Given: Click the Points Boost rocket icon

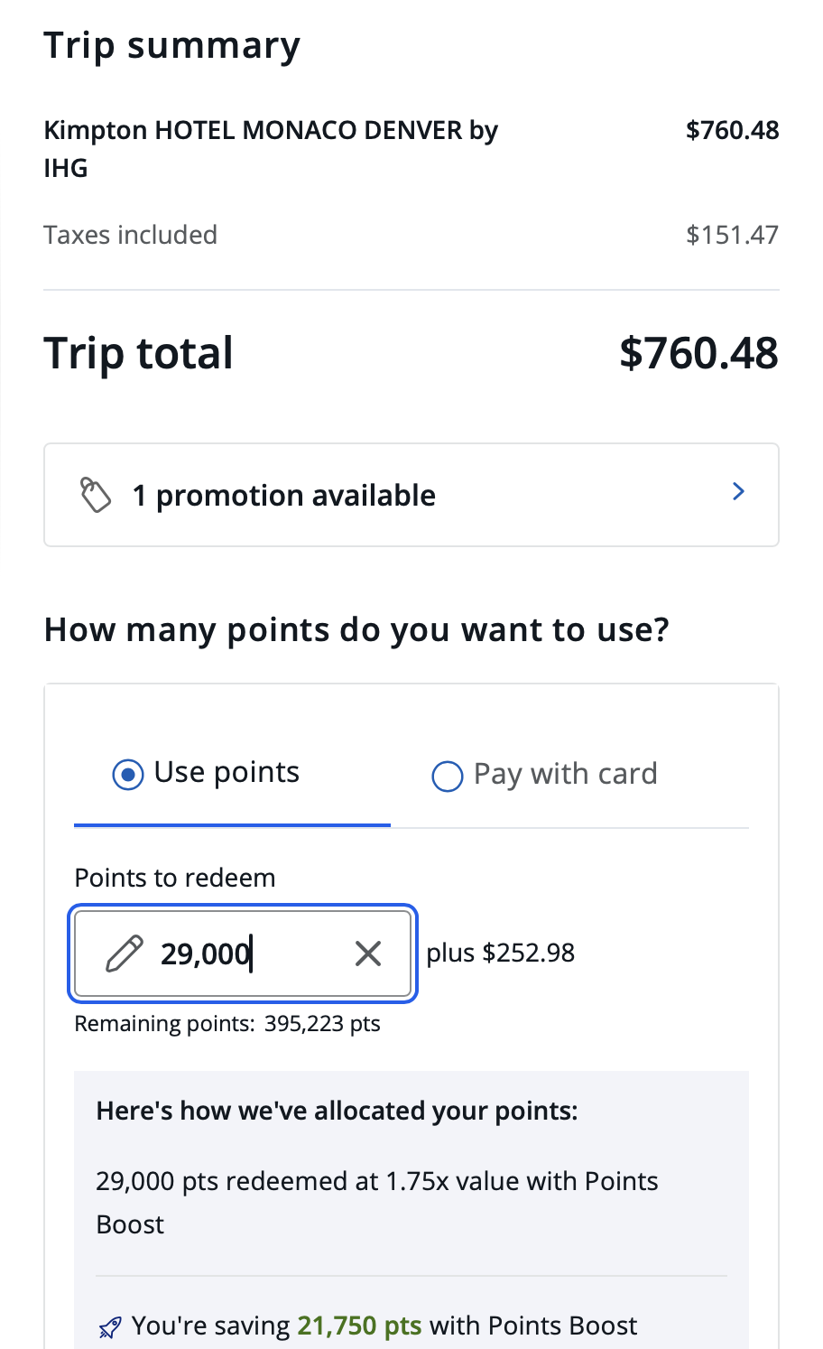Looking at the screenshot, I should point(109,1327).
